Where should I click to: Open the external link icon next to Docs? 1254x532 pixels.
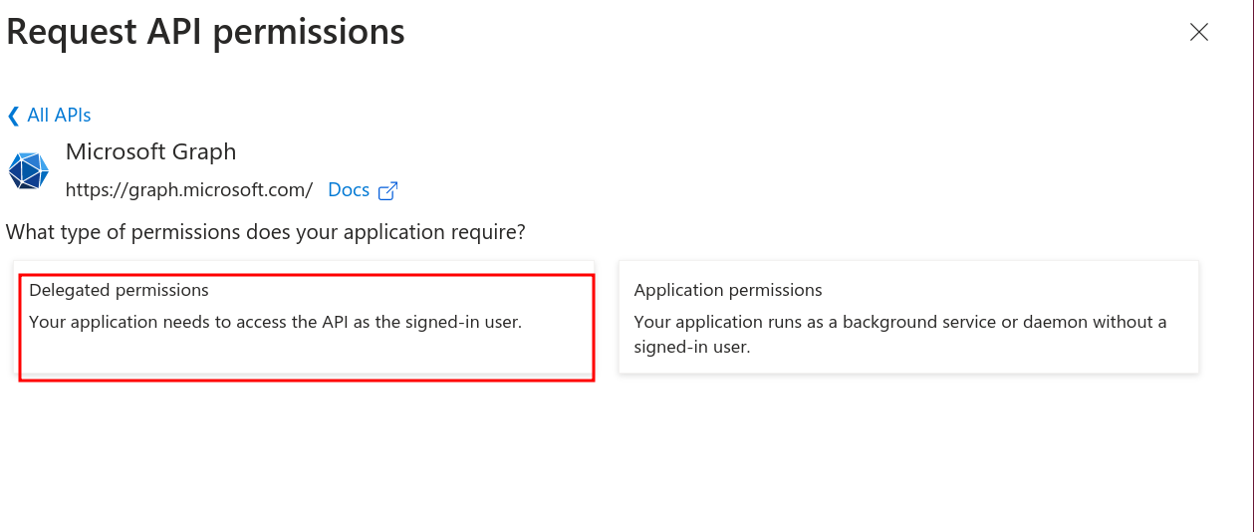pyautogui.click(x=388, y=190)
